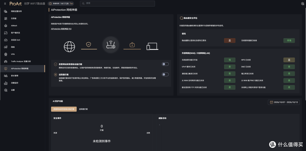Click the 仪表板 dashboard sidebar icon

[x=6, y=18]
